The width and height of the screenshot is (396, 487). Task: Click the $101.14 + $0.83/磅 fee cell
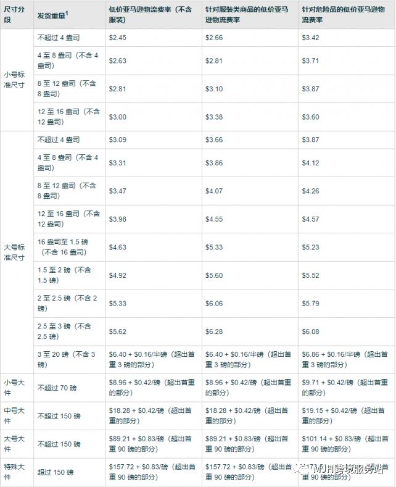(345, 444)
